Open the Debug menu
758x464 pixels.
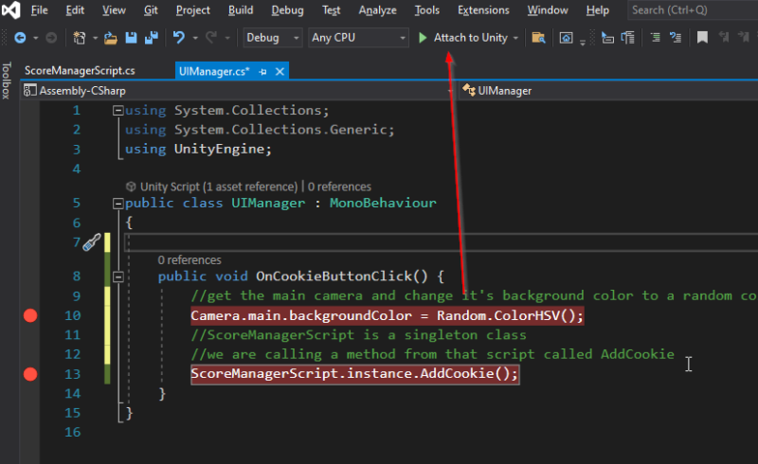coord(287,10)
